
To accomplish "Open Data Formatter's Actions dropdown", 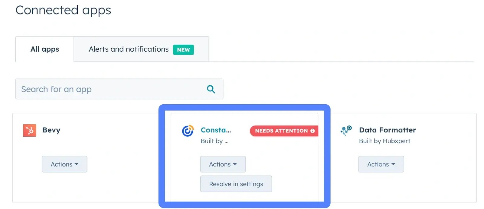I will point(381,164).
